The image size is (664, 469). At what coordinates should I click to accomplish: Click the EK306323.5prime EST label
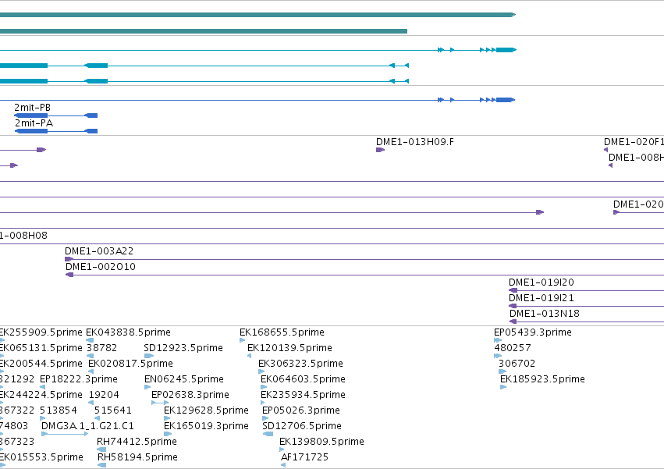click(300, 364)
